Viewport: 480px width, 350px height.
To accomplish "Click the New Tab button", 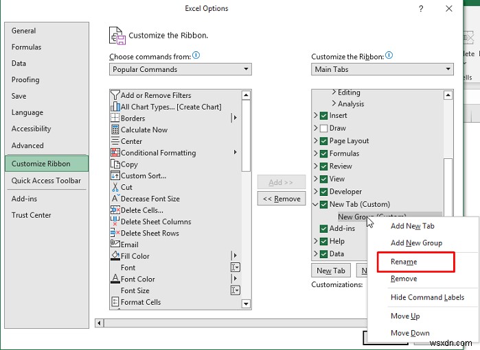I will coord(331,271).
